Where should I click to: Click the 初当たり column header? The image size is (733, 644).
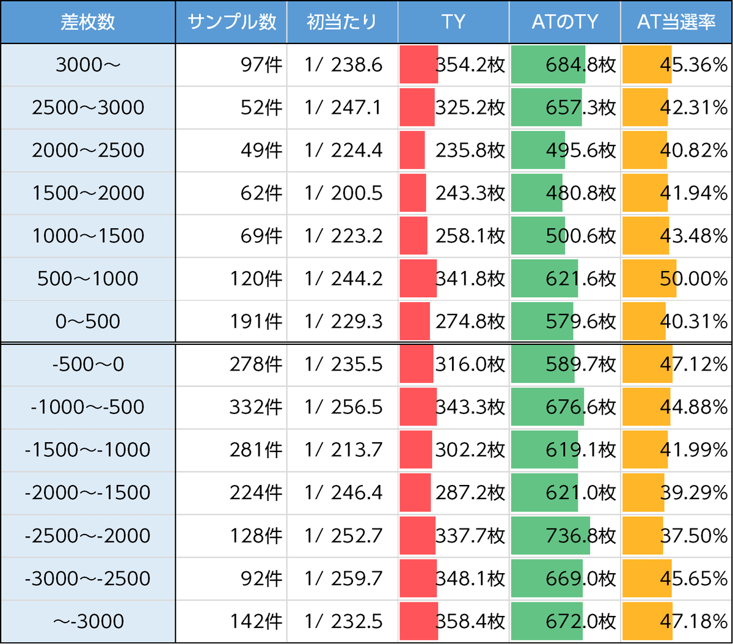pos(342,22)
